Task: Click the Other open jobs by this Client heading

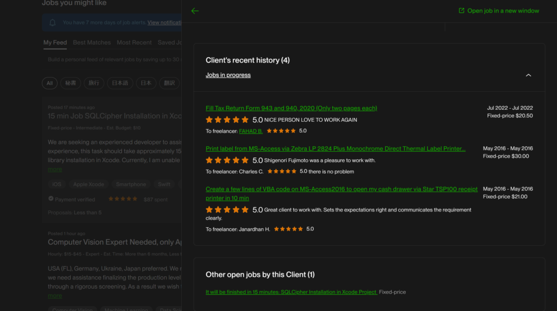Action: tap(260, 275)
